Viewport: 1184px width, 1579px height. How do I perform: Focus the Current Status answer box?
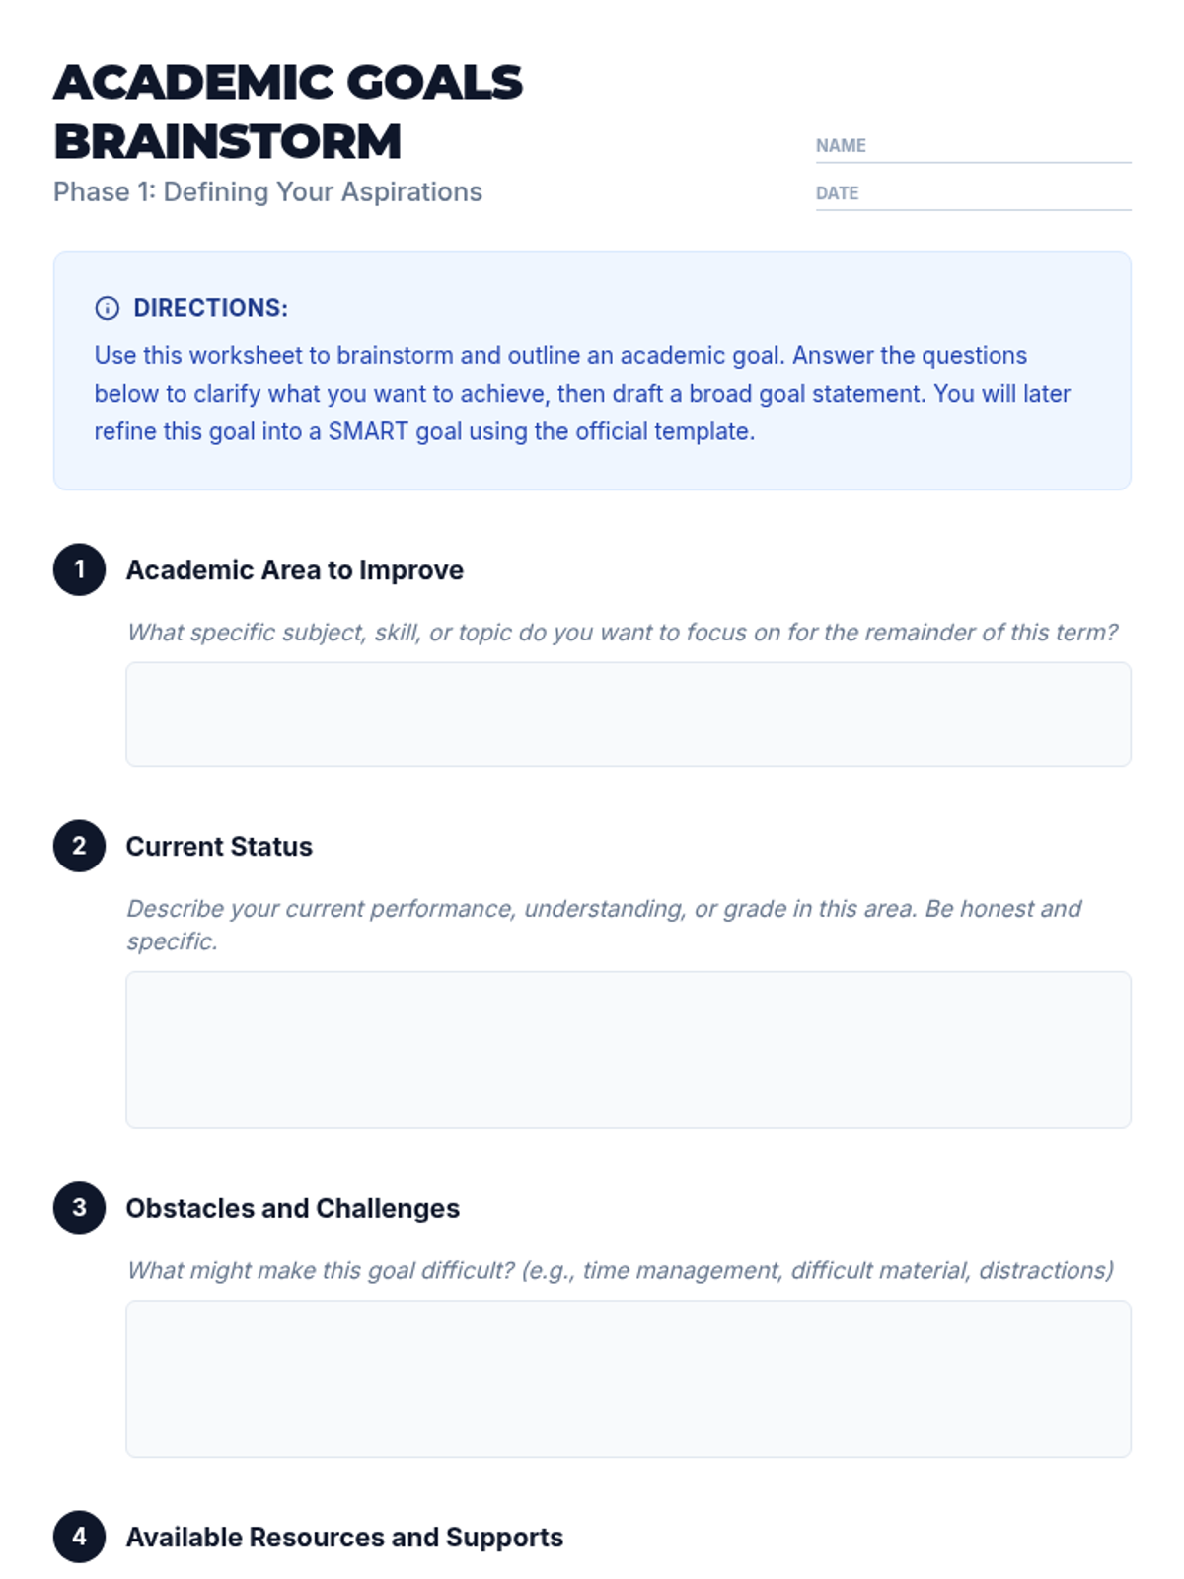(x=628, y=1049)
